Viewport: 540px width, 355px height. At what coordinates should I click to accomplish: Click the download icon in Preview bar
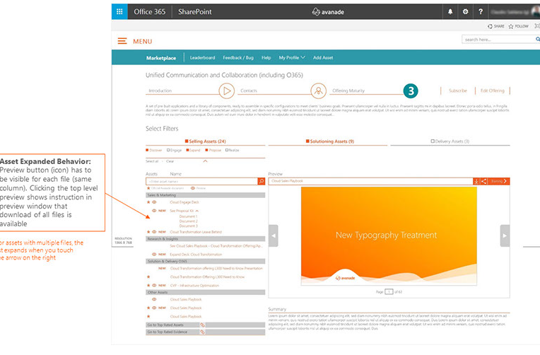click(476, 181)
